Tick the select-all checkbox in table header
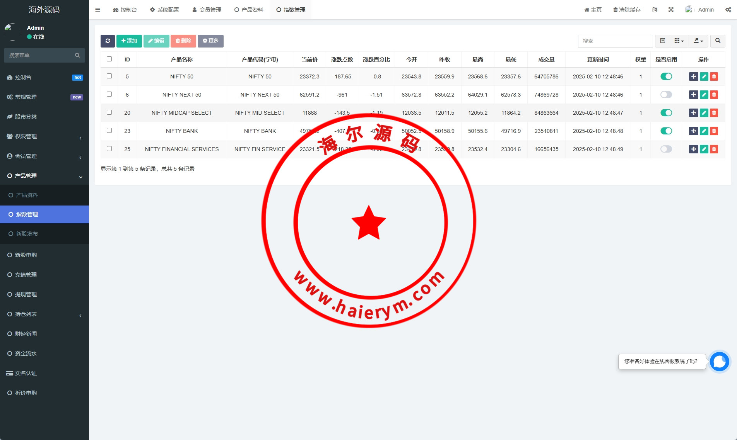 coord(109,59)
